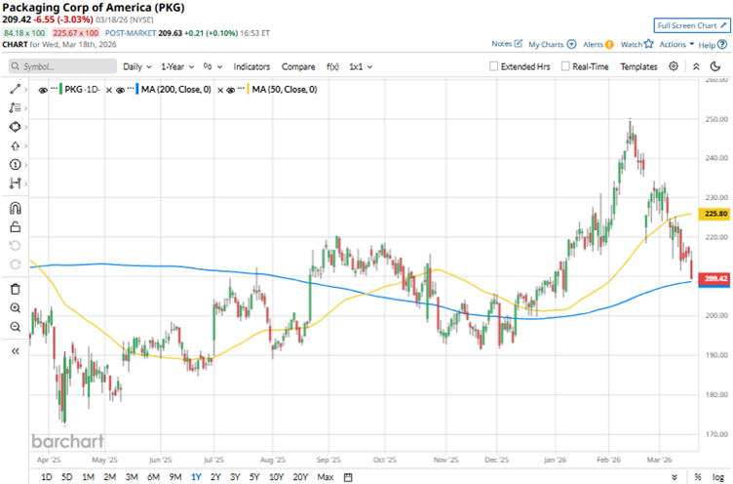Open the My Charts link
This screenshot has width=733, height=484.
click(x=552, y=44)
